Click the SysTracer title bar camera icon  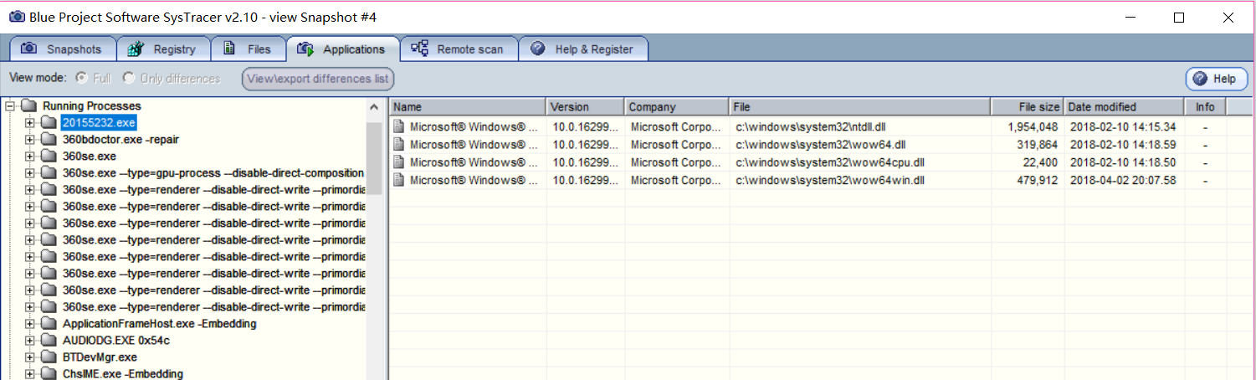[x=16, y=17]
